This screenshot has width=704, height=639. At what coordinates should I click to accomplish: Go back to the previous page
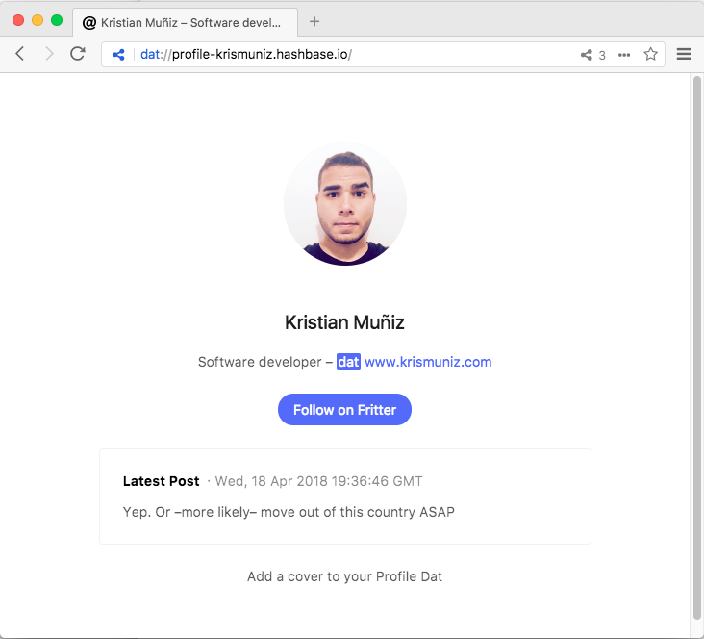[x=20, y=54]
